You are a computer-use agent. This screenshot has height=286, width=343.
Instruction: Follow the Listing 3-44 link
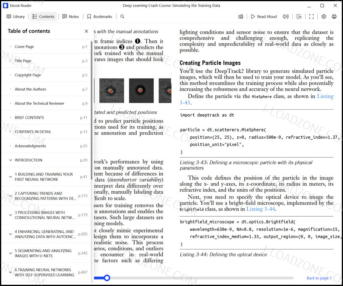coord(261,209)
